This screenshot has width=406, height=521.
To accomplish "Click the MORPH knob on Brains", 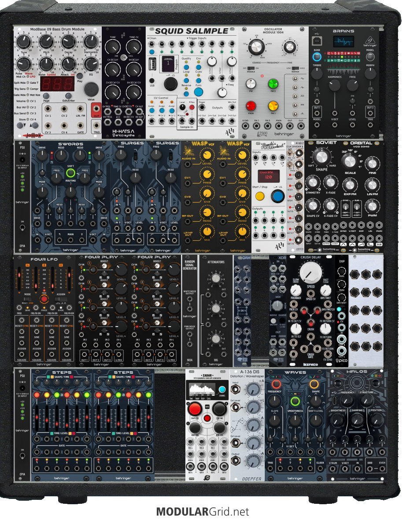I will 370,73.
